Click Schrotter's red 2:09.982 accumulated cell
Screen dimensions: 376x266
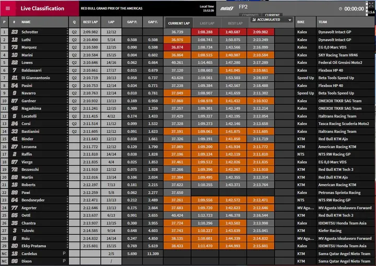tap(261, 32)
